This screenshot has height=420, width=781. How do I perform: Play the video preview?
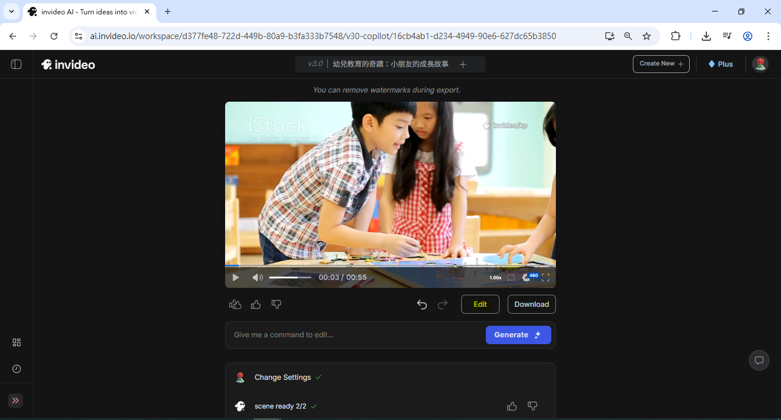(x=235, y=278)
